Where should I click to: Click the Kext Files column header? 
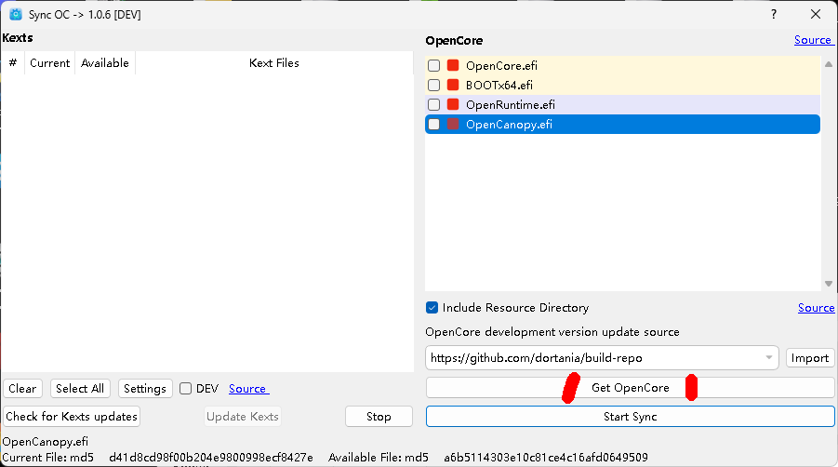274,63
